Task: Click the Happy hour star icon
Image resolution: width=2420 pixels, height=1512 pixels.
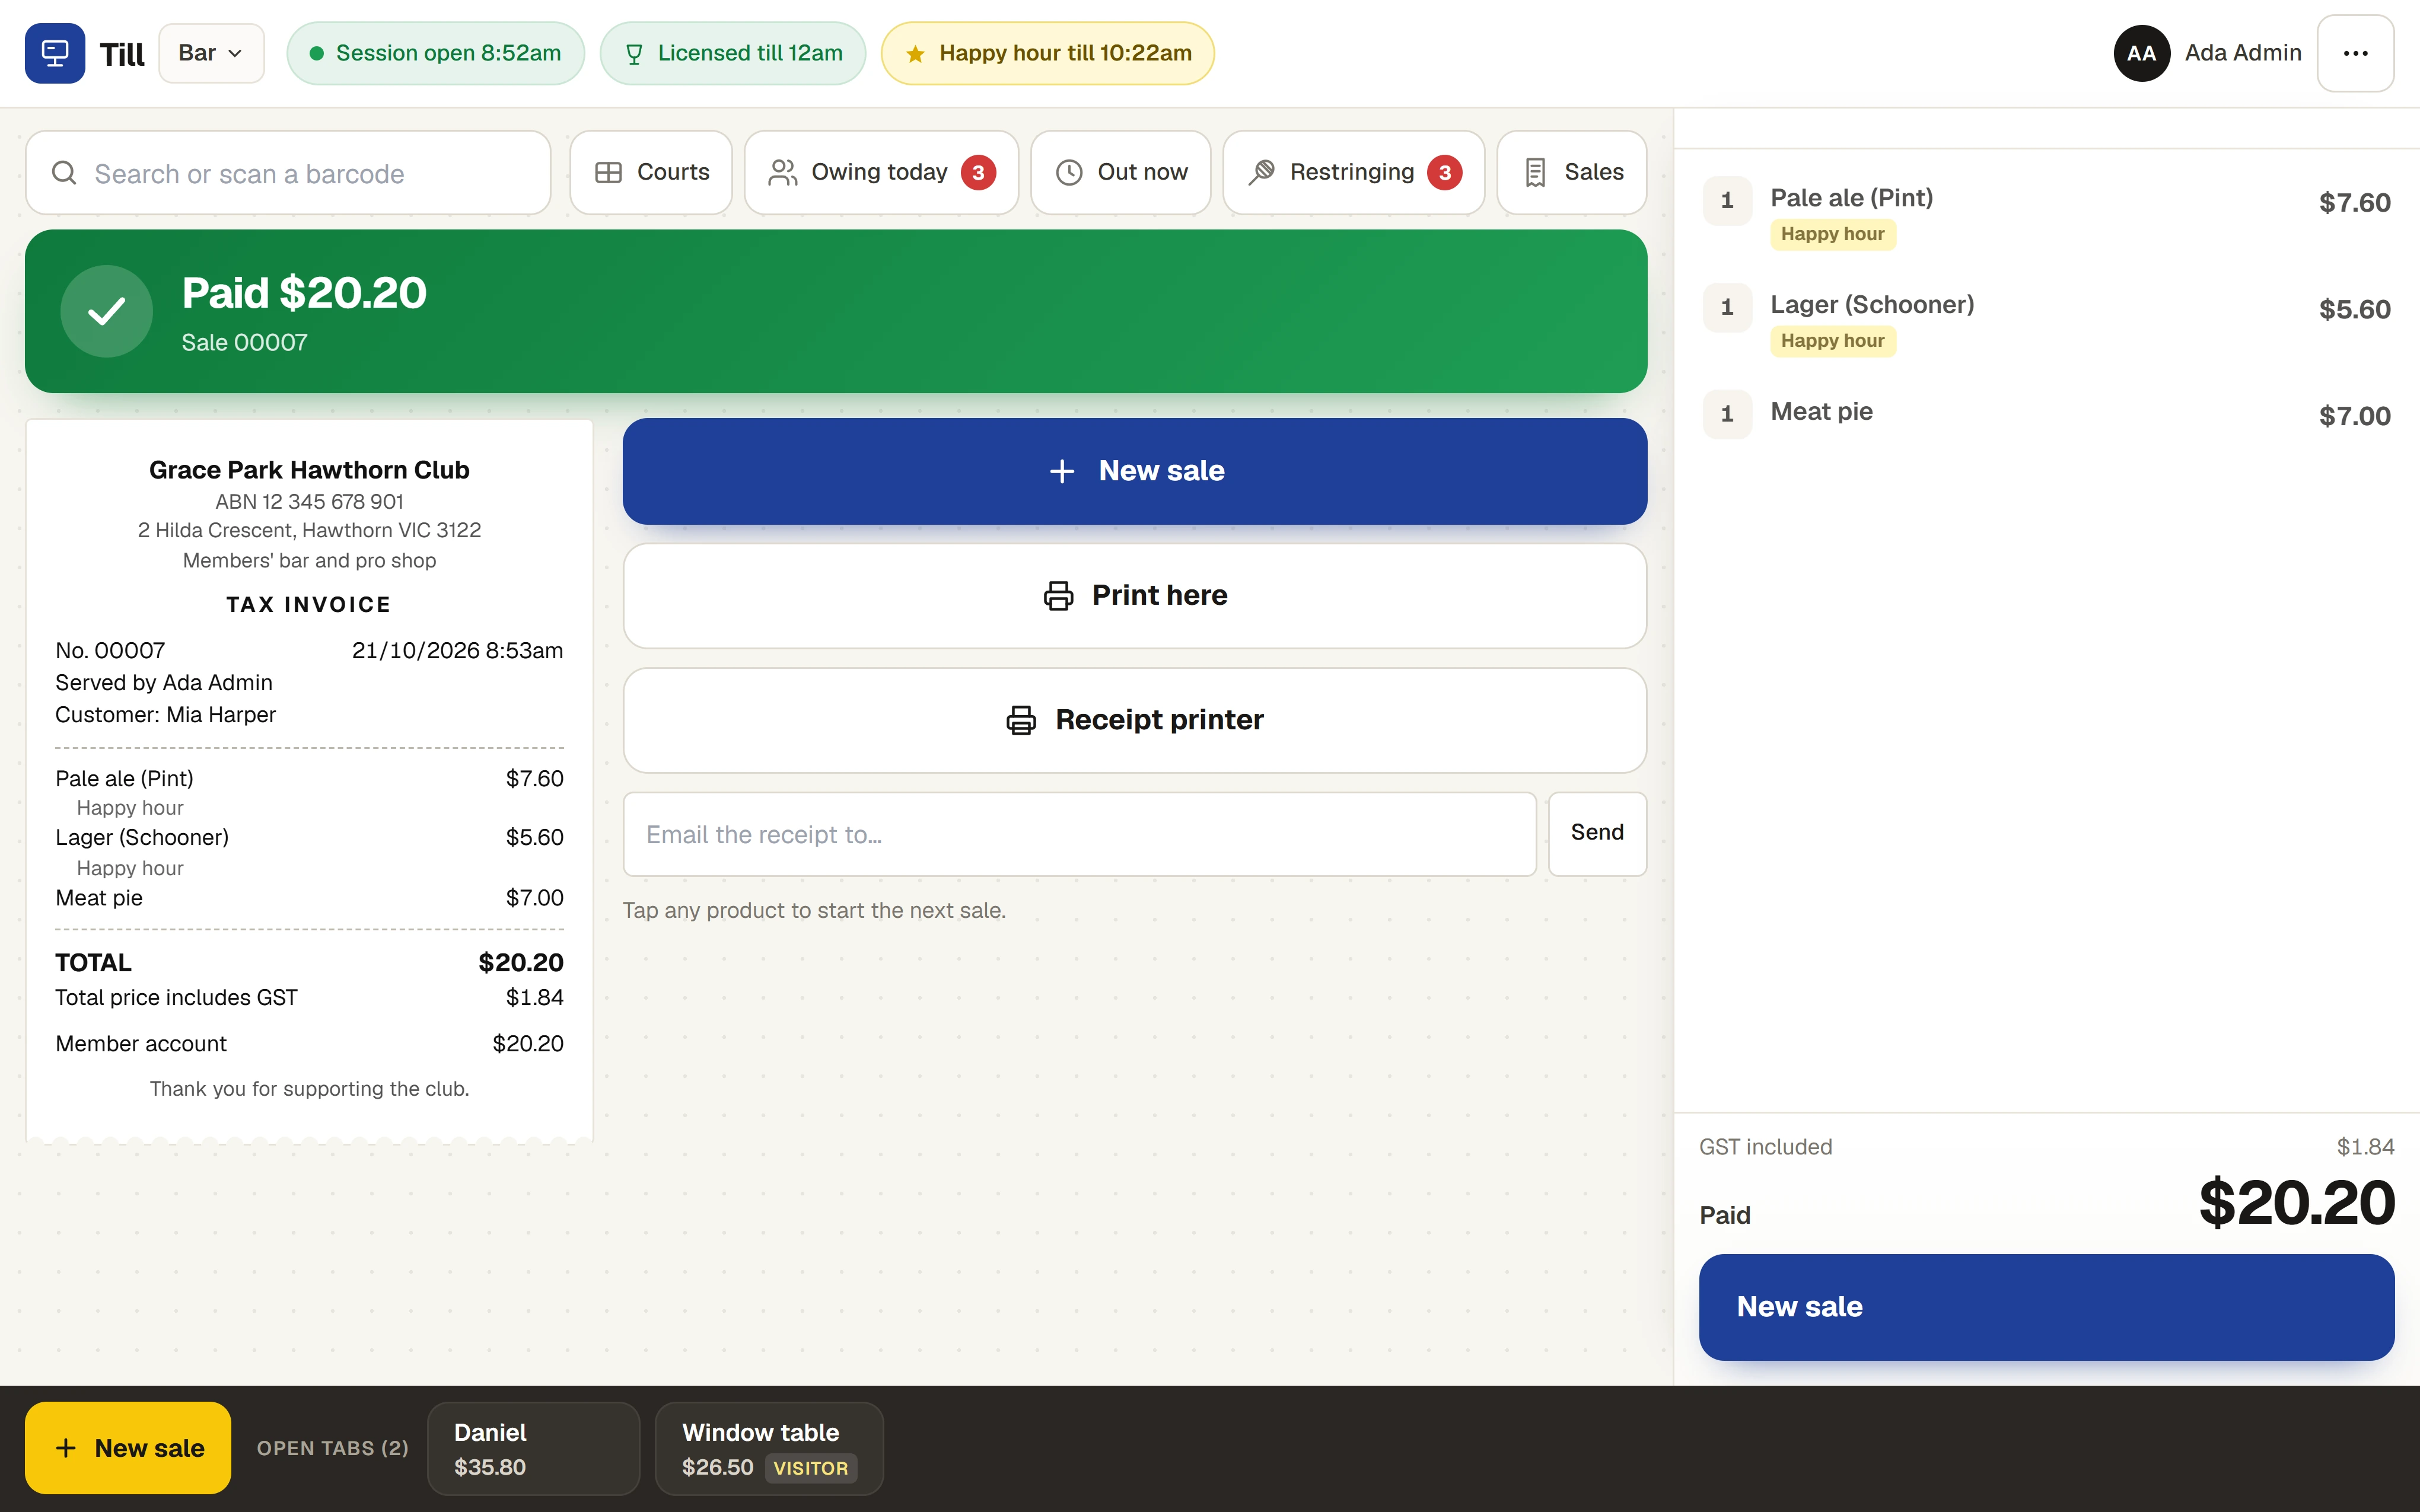Action: pos(915,54)
